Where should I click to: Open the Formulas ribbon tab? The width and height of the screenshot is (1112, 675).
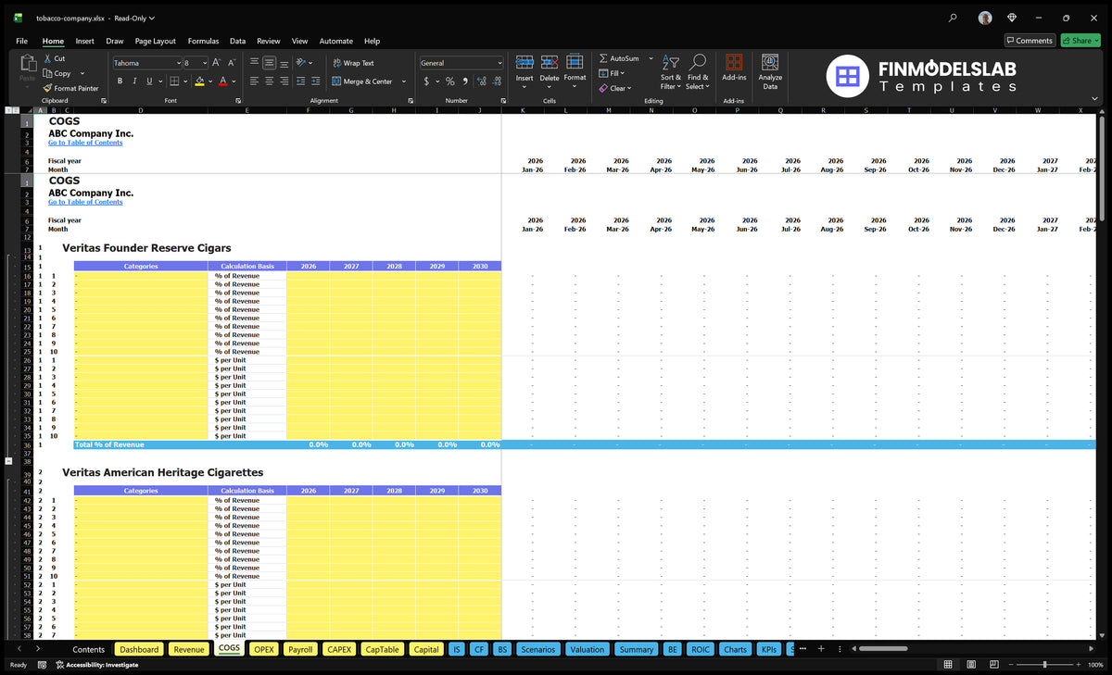pos(203,41)
